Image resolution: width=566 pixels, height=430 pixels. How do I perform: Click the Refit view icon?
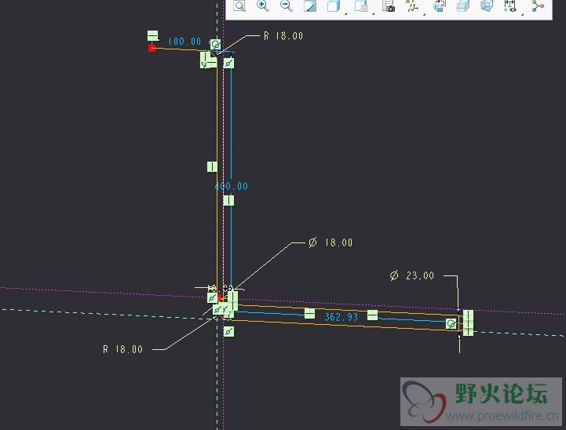pyautogui.click(x=239, y=5)
